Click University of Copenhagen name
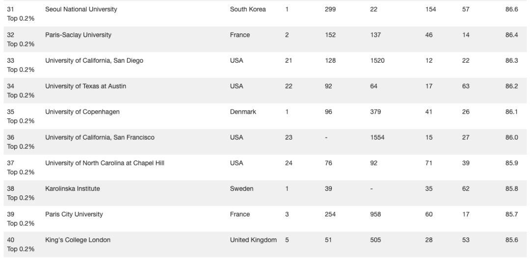The image size is (530, 259). pyautogui.click(x=82, y=112)
